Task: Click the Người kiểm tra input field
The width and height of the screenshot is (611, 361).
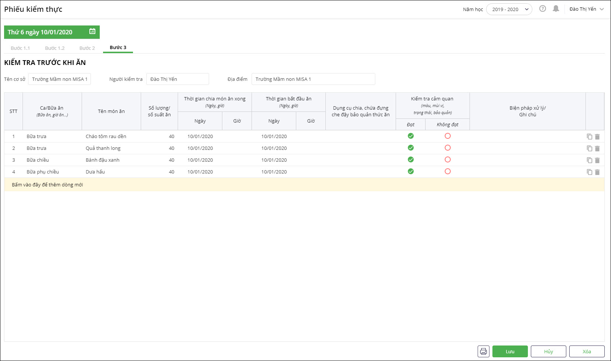Action: [x=177, y=79]
